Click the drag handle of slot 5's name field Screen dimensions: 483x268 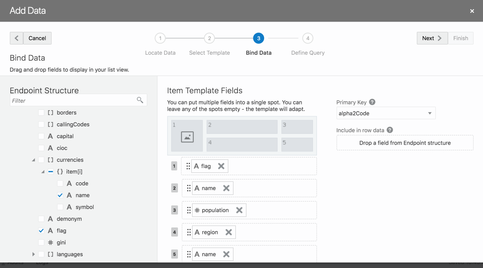(189, 254)
